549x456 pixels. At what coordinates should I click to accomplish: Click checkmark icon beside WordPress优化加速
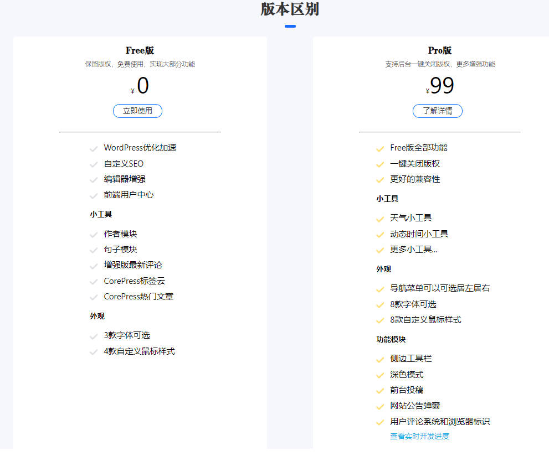pyautogui.click(x=94, y=149)
